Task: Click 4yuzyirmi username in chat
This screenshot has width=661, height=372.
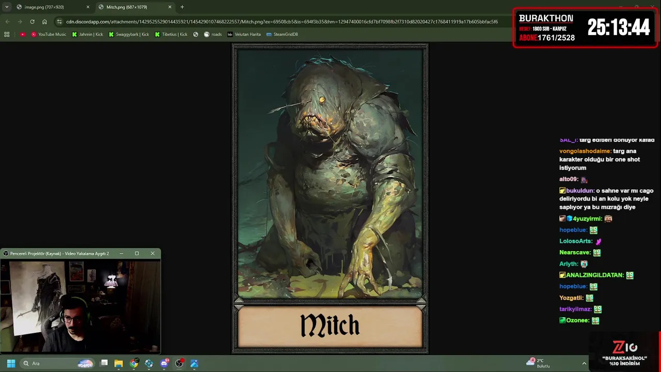Action: click(x=588, y=219)
